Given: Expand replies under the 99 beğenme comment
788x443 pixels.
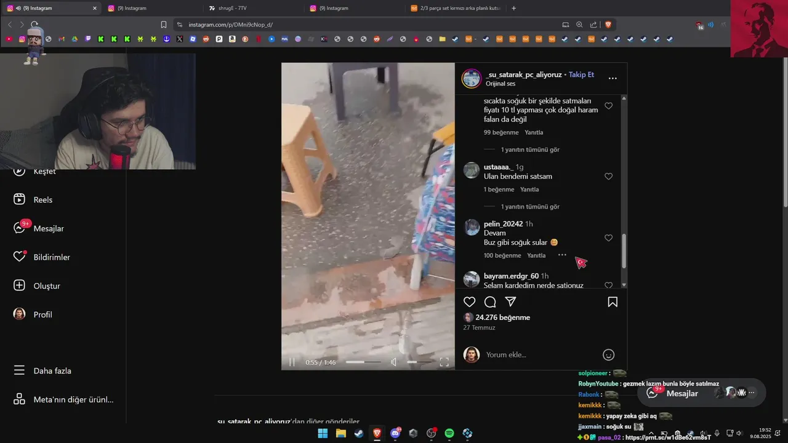Looking at the screenshot, I should [530, 150].
